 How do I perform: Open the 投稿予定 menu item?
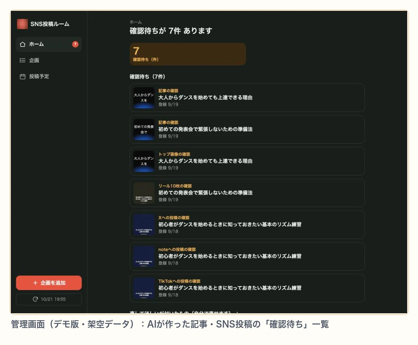pyautogui.click(x=49, y=77)
